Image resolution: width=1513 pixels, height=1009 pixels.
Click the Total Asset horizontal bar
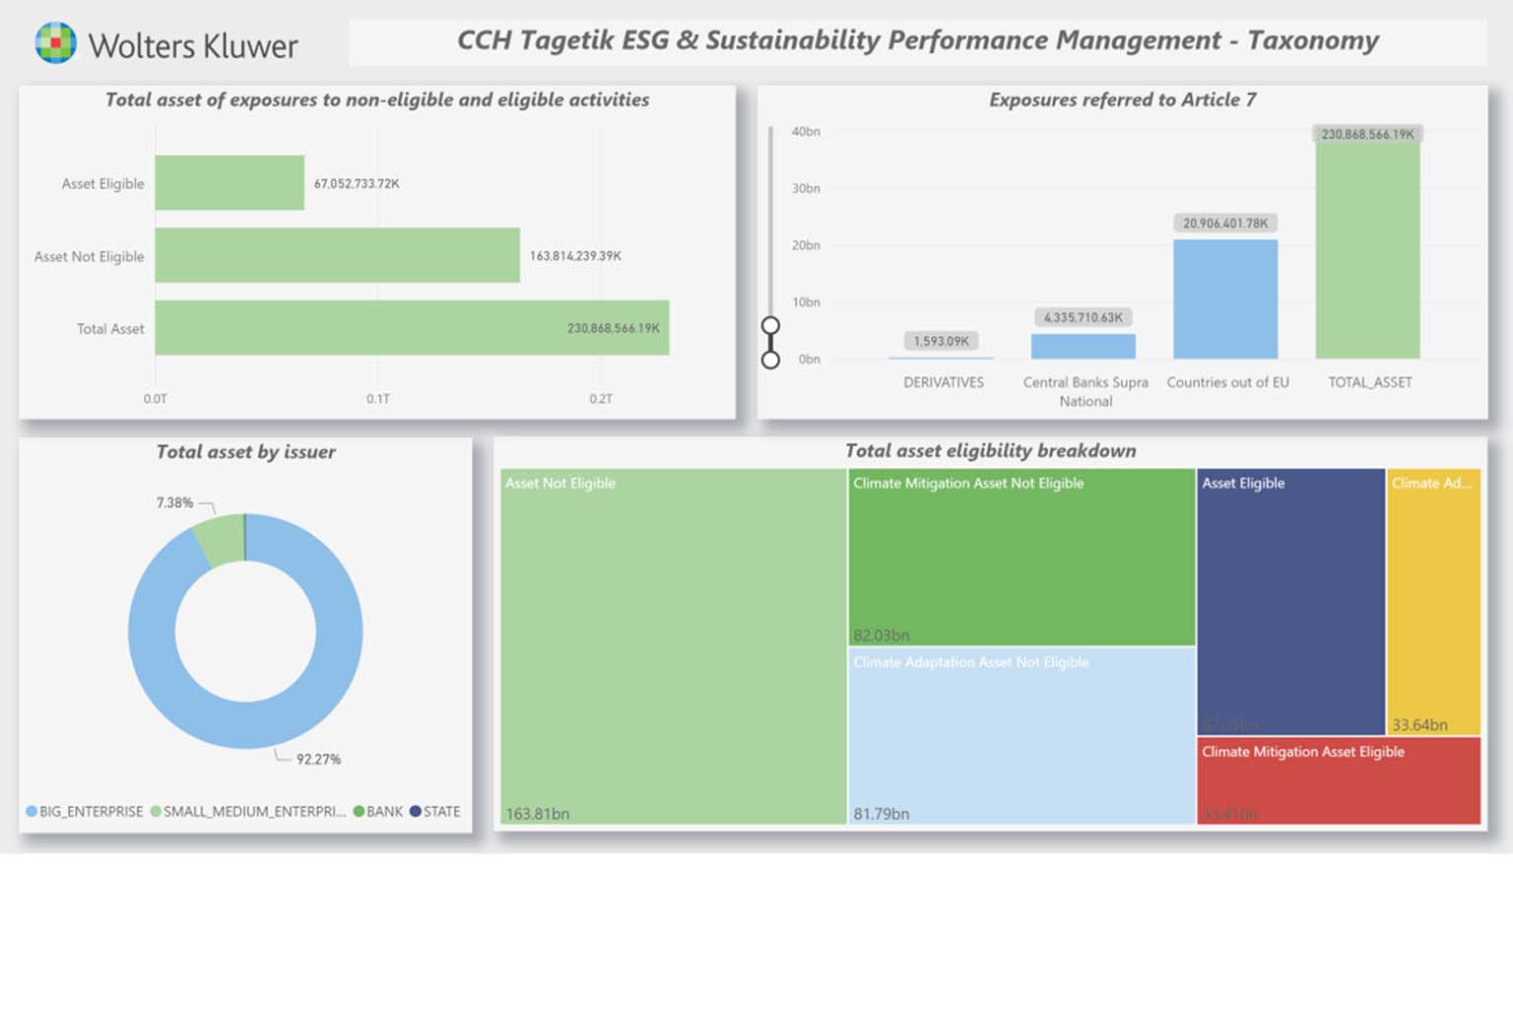pos(412,327)
